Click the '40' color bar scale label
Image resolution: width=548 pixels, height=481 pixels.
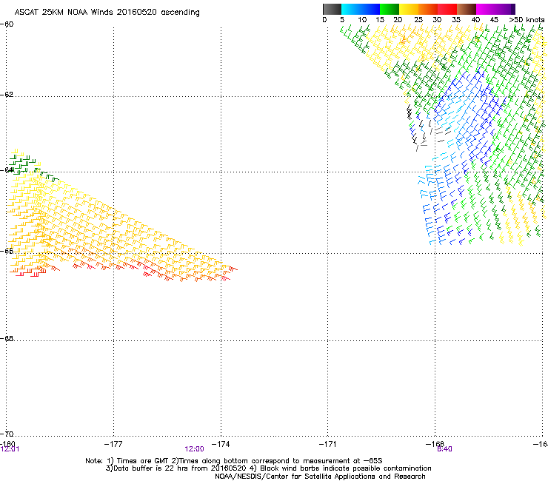coord(475,20)
